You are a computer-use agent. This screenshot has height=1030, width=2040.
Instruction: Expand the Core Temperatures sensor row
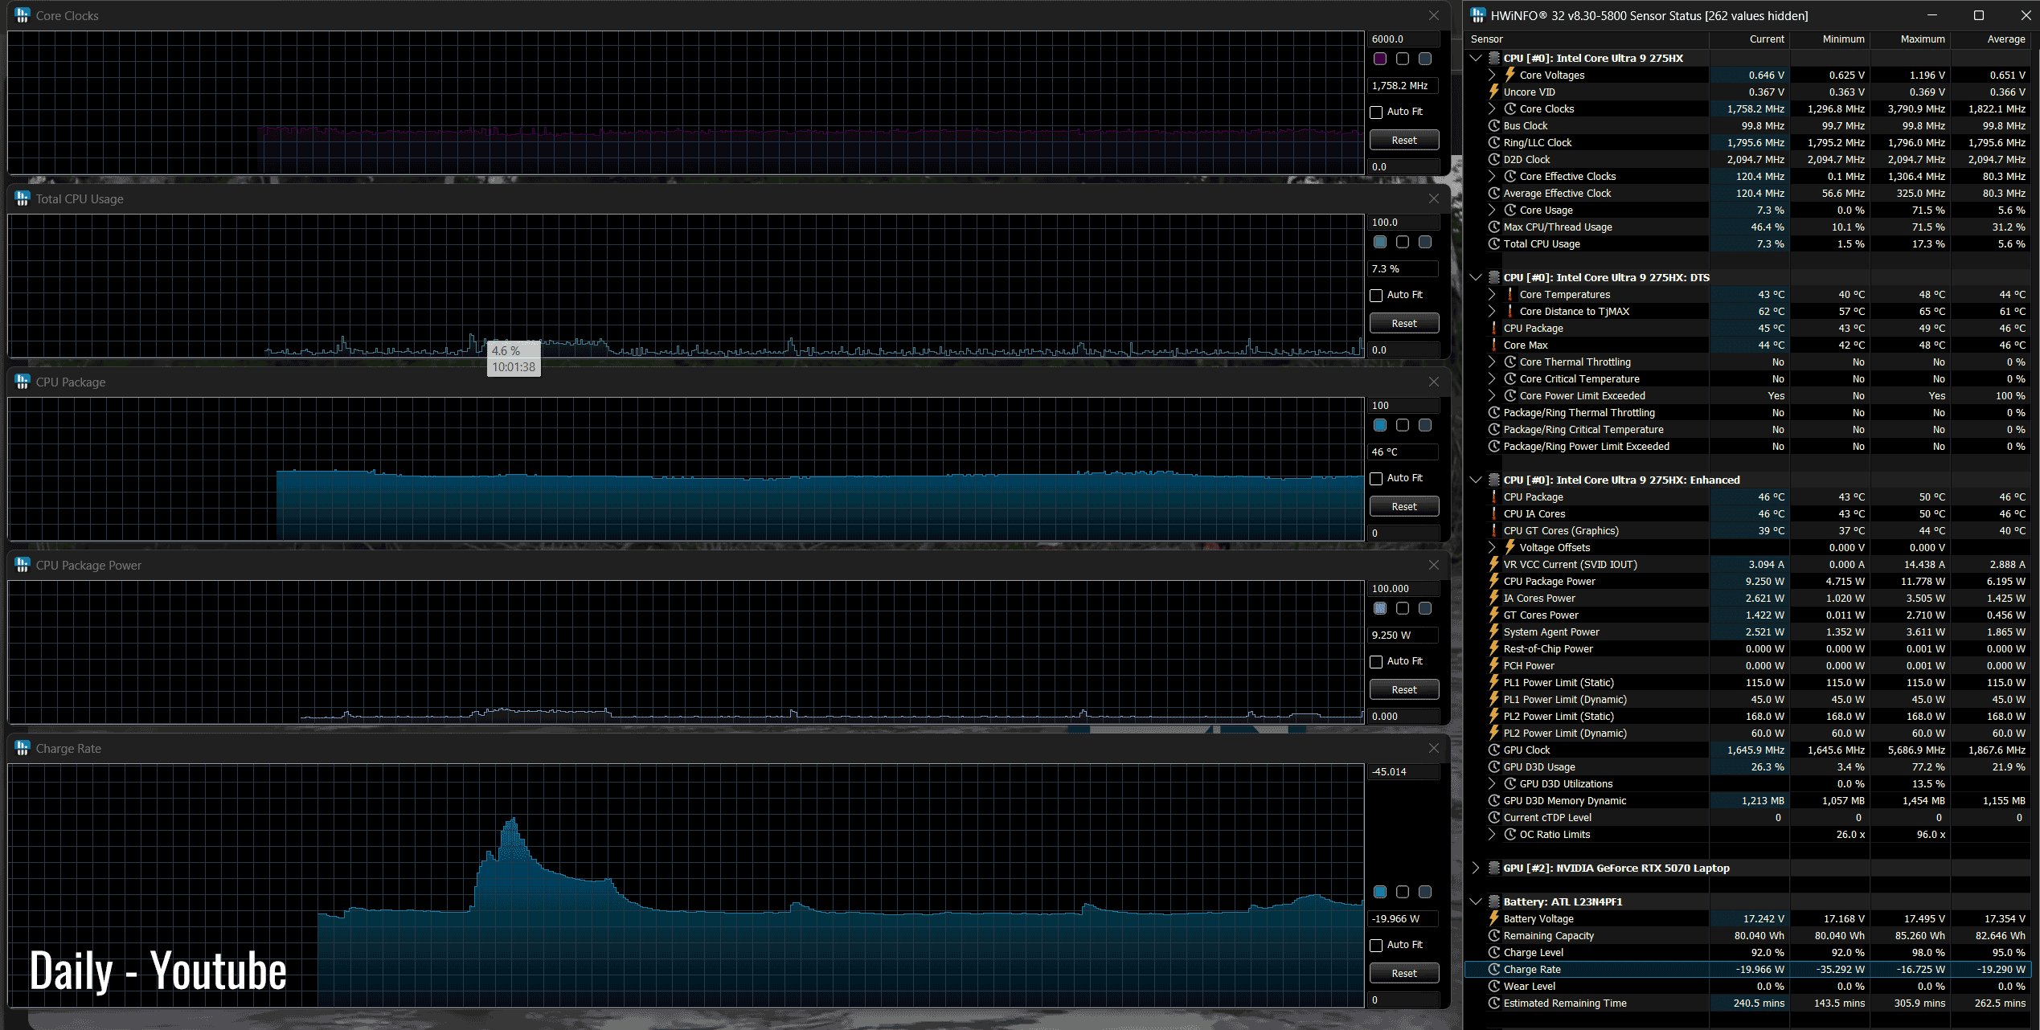tap(1492, 294)
